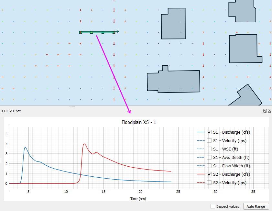Enable S2 - Velocity (fps) series
272x211 pixels.
tap(209, 183)
